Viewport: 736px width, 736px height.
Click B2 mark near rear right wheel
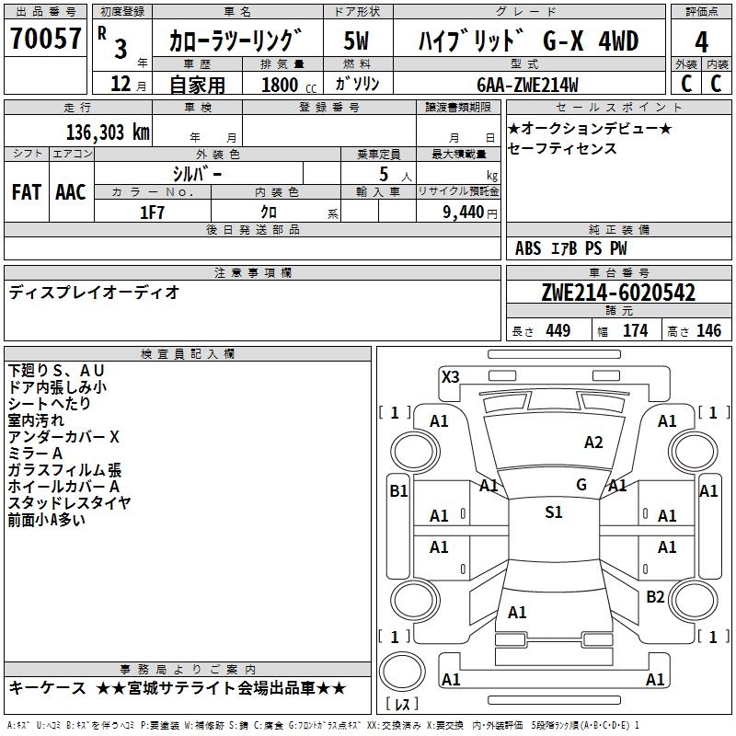655,597
